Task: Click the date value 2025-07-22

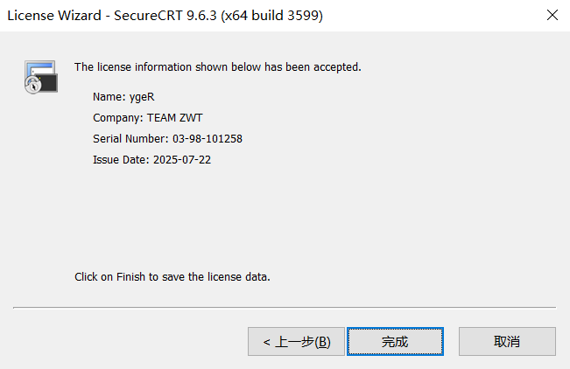Action: (x=182, y=160)
